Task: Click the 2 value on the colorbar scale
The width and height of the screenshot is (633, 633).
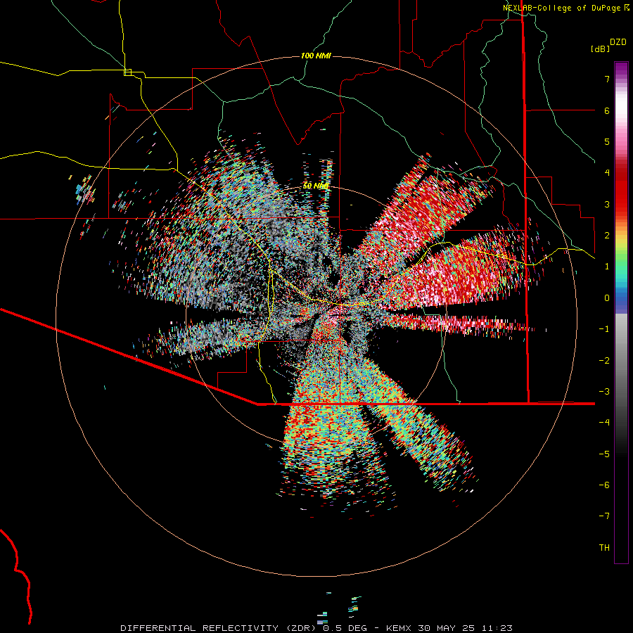Action: (x=607, y=236)
